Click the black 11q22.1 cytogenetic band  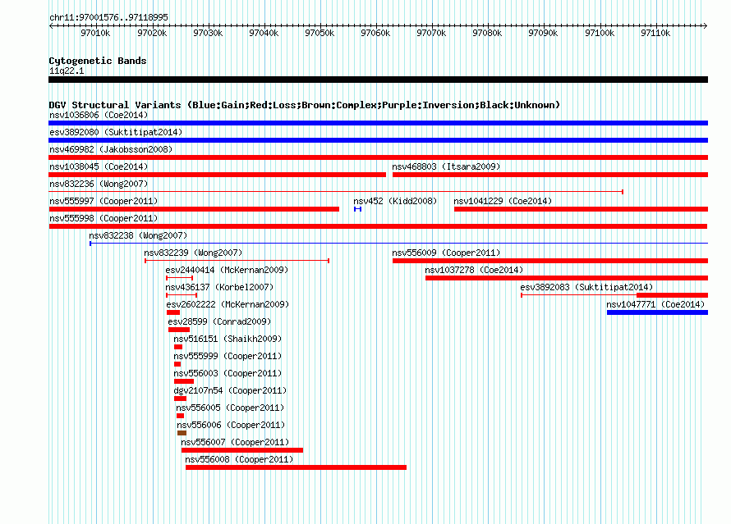pyautogui.click(x=378, y=80)
